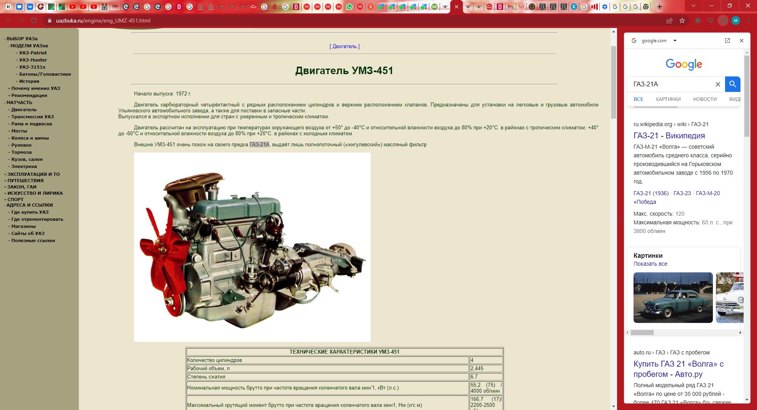Reload the current page
Image resolution: width=757 pixels, height=410 pixels.
[x=34, y=20]
